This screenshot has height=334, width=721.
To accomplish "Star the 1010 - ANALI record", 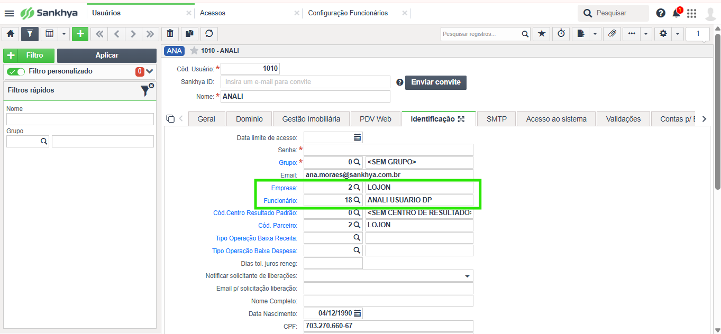I will coord(194,51).
